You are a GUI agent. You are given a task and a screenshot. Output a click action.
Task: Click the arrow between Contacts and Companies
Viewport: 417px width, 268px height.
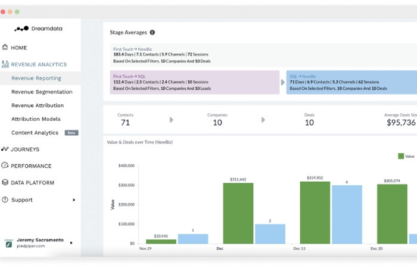click(172, 120)
